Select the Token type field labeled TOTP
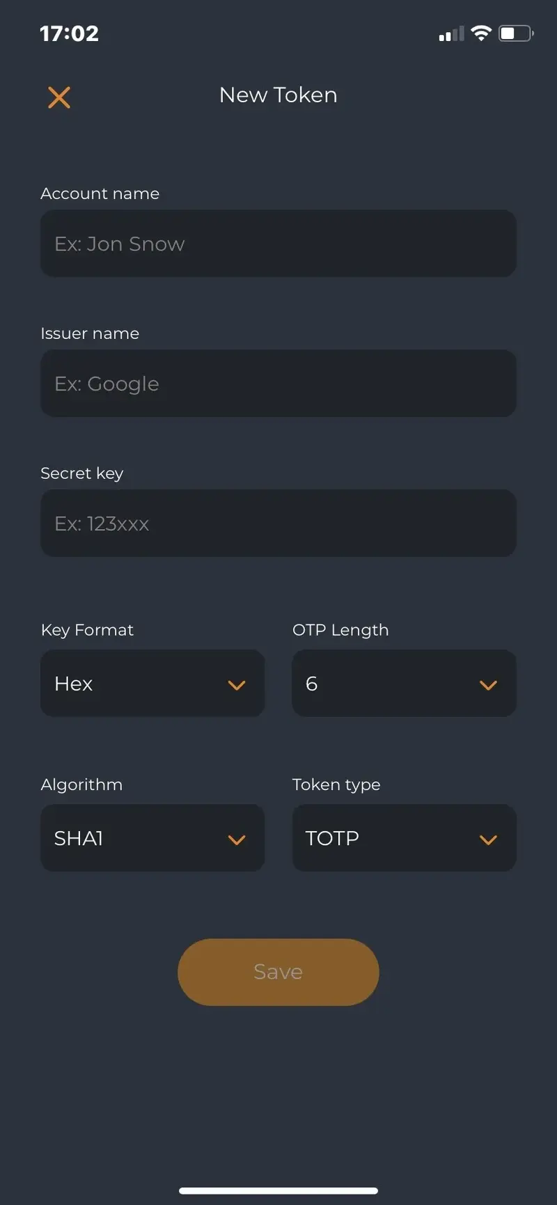The image size is (557, 1205). [x=404, y=838]
